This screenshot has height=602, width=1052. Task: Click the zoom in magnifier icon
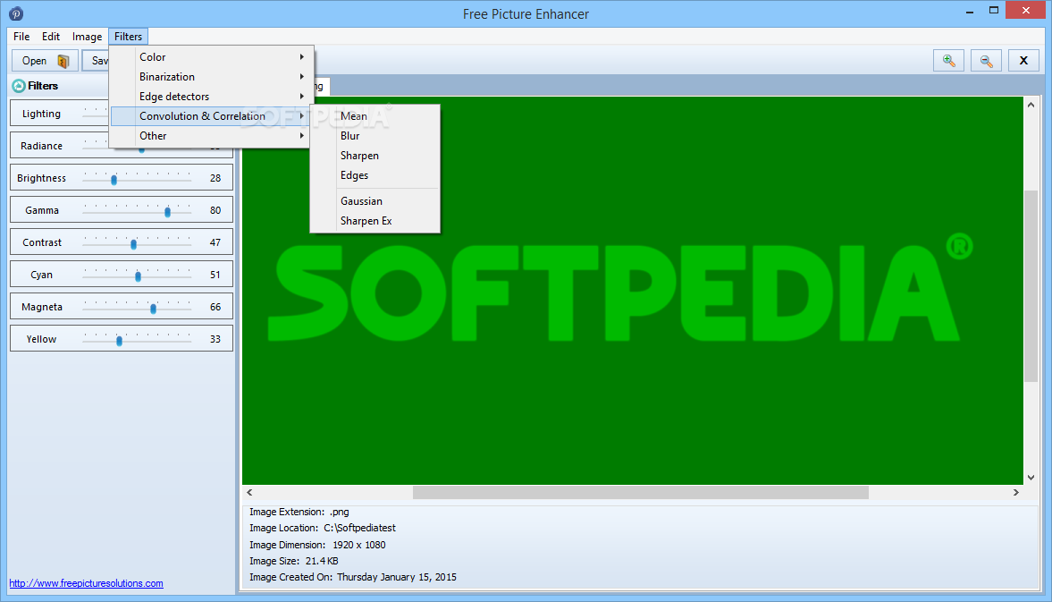point(948,61)
